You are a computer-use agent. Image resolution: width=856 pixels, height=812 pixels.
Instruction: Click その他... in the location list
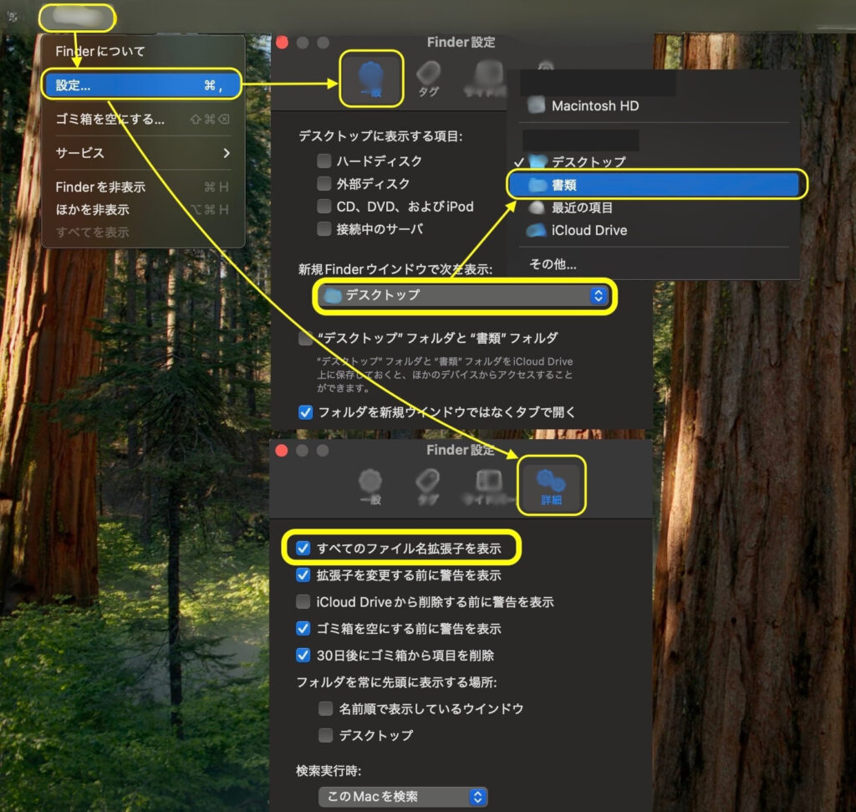pos(553,264)
